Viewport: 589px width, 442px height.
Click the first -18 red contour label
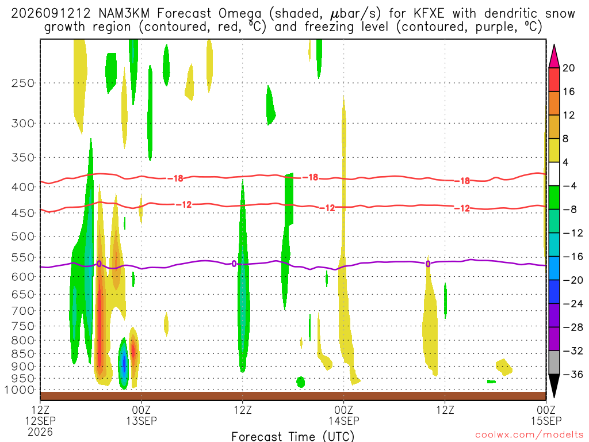(x=176, y=178)
